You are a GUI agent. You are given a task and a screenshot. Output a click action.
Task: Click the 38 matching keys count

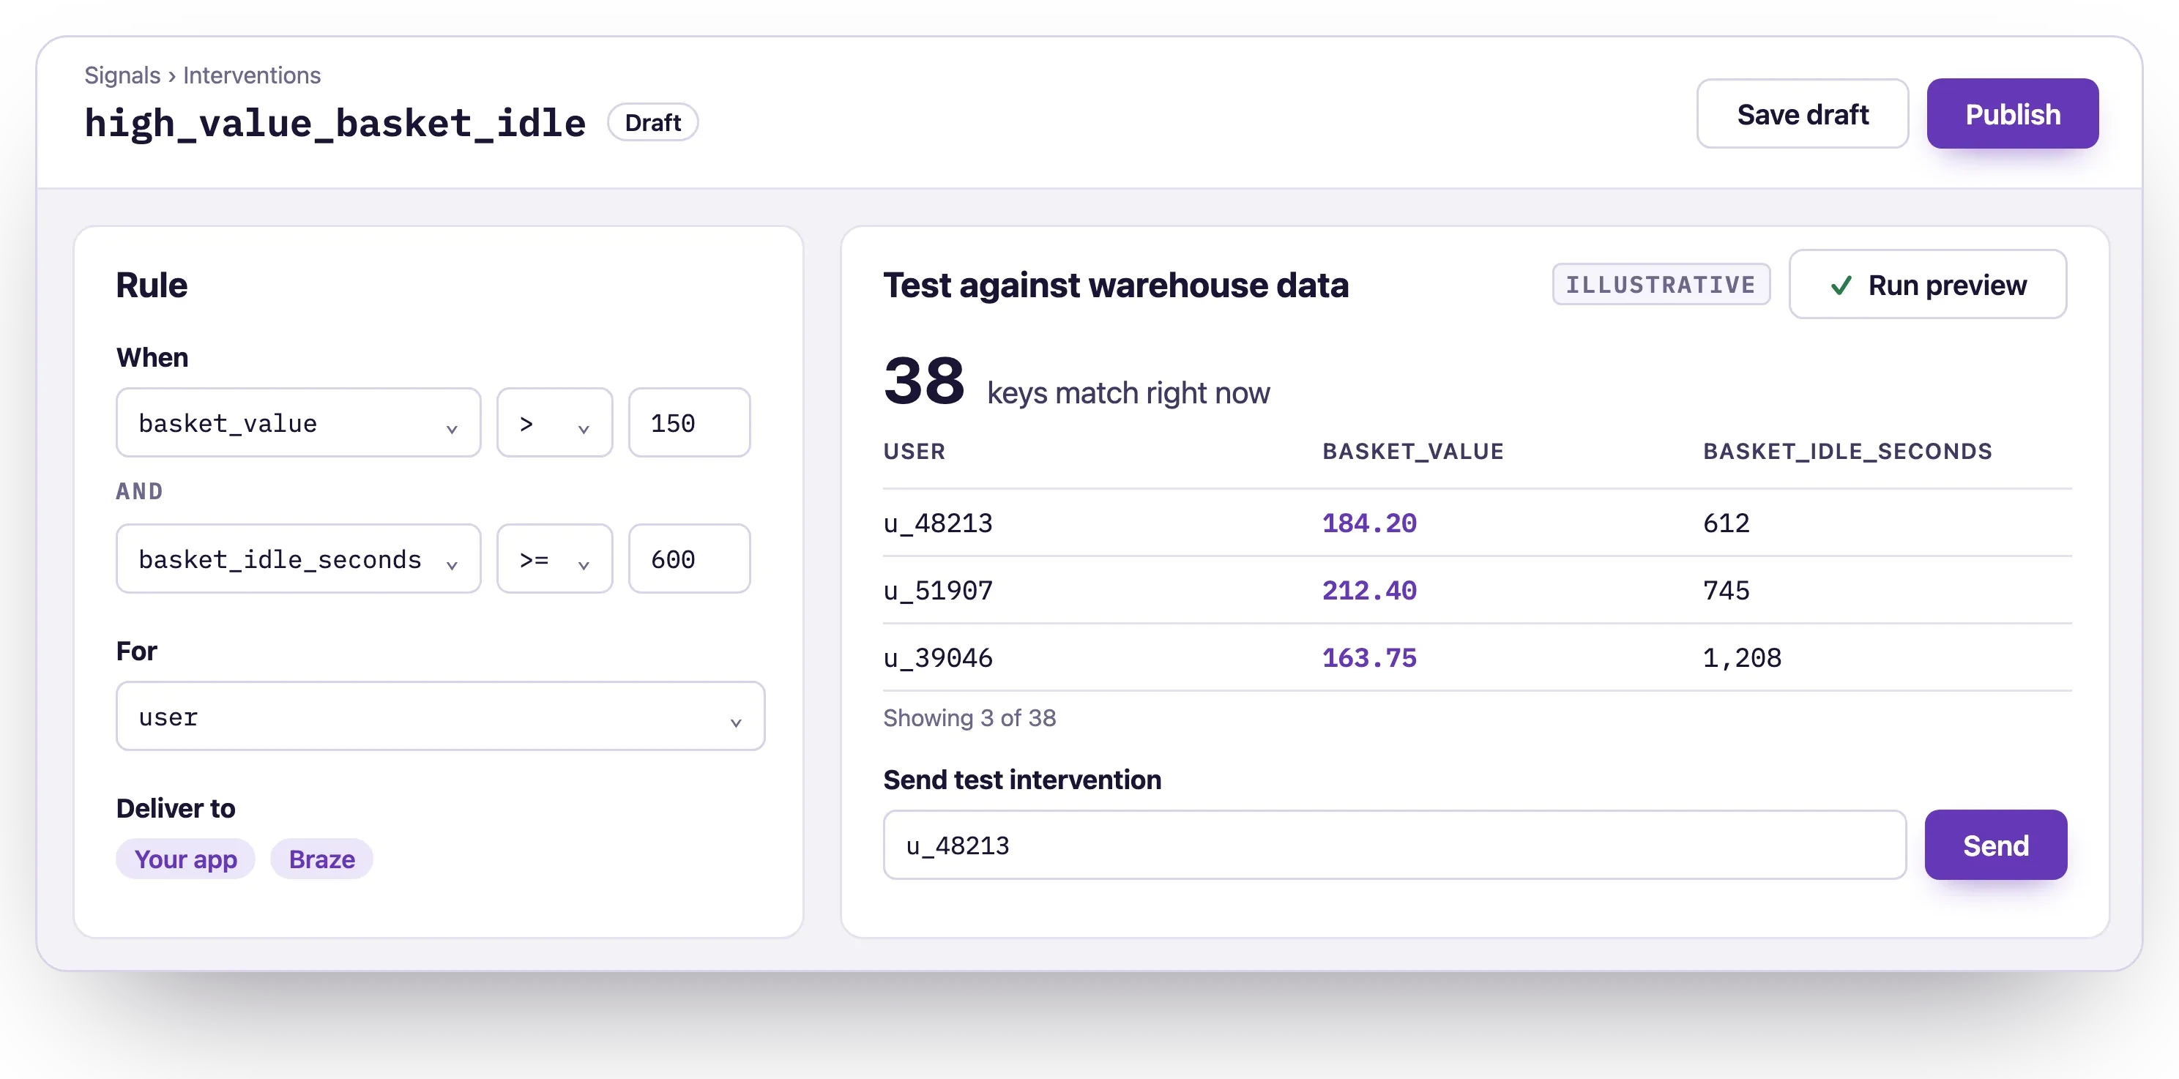point(924,381)
